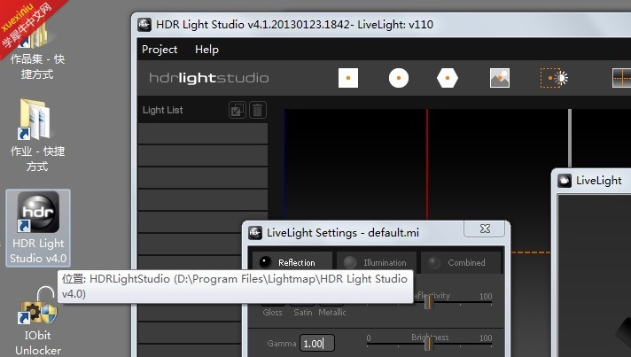Click the Brightness slider handle
Image resolution: width=631 pixels, height=357 pixels.
click(x=429, y=344)
